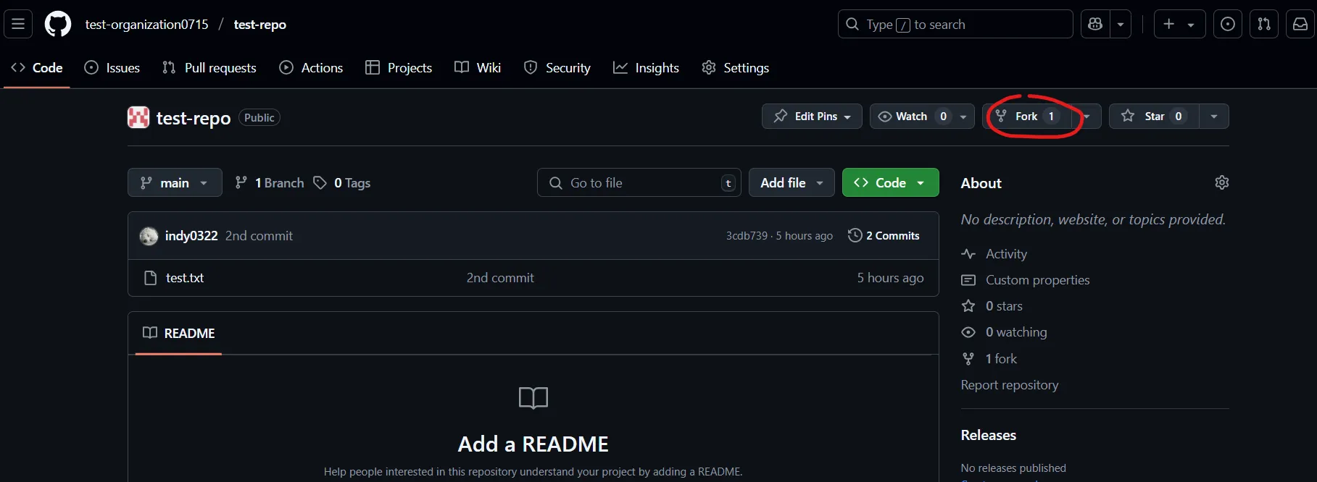Screen dimensions: 1317x482
Task: Open the Activity link
Action: [x=1006, y=254]
